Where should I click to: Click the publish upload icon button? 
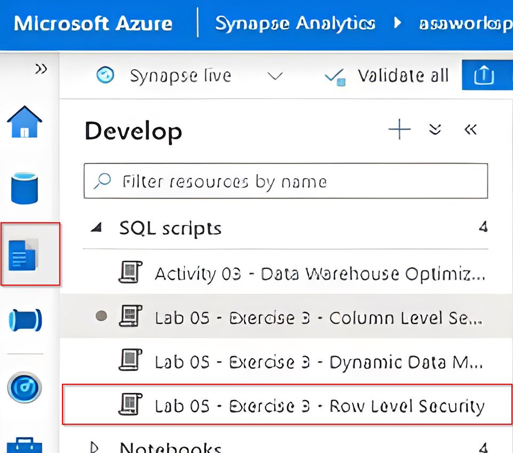(483, 76)
